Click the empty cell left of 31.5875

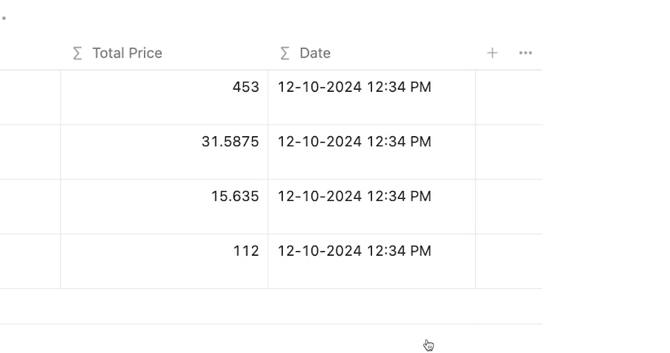pyautogui.click(x=30, y=152)
